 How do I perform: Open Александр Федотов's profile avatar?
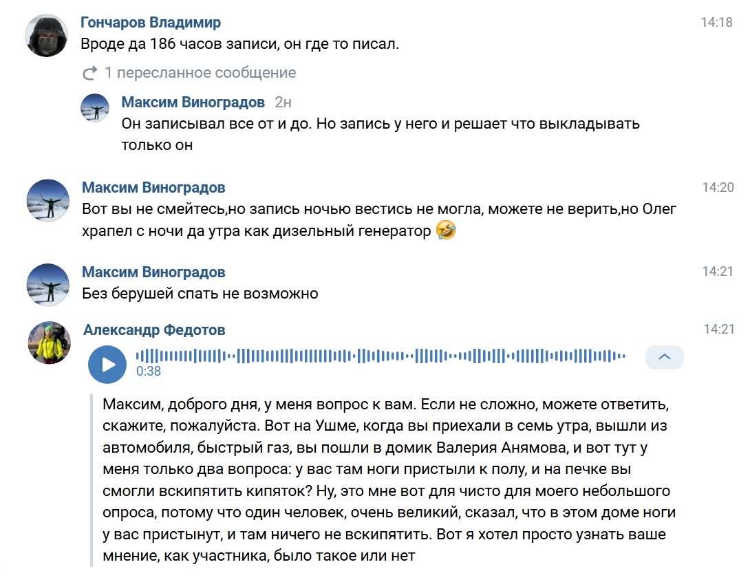click(49, 342)
